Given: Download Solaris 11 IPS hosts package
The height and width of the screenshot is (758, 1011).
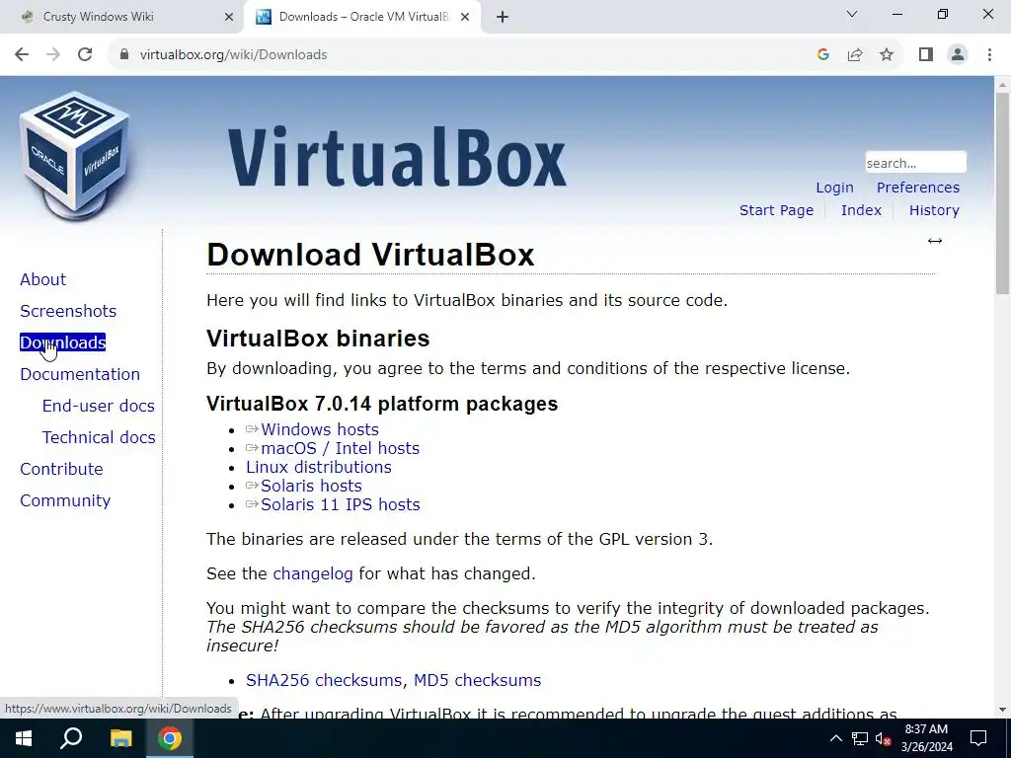Looking at the screenshot, I should (x=341, y=504).
